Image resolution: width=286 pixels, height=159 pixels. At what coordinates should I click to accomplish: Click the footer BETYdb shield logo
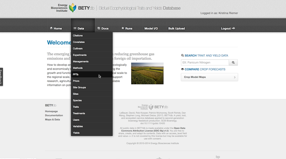click(x=151, y=107)
